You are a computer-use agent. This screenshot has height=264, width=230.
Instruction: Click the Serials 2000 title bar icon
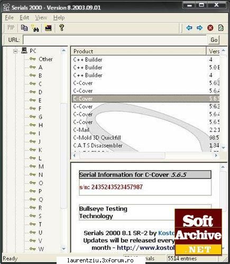point(6,7)
